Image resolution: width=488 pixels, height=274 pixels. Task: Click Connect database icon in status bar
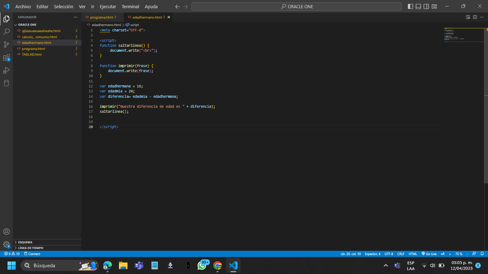coord(32,254)
